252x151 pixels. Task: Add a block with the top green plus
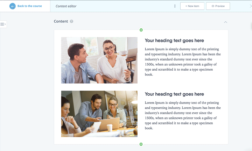(x=141, y=30)
